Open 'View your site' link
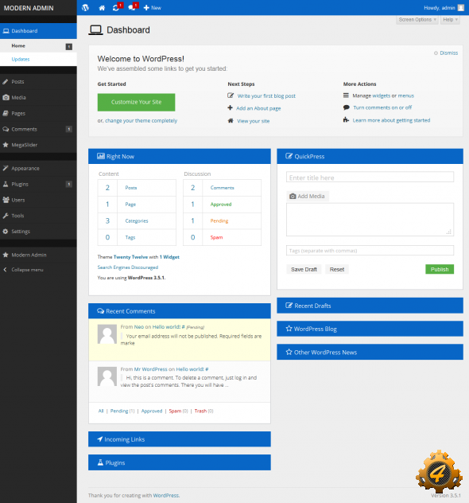The height and width of the screenshot is (503, 469). coord(253,121)
